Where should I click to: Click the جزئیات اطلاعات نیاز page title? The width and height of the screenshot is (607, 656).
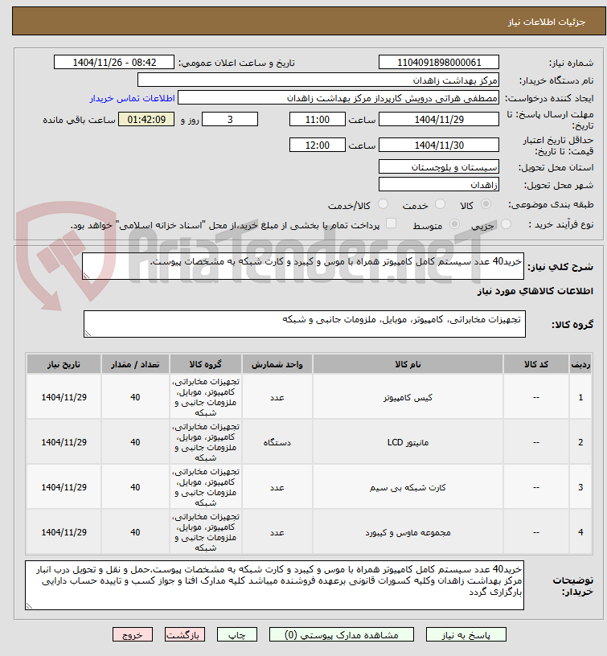click(x=547, y=22)
